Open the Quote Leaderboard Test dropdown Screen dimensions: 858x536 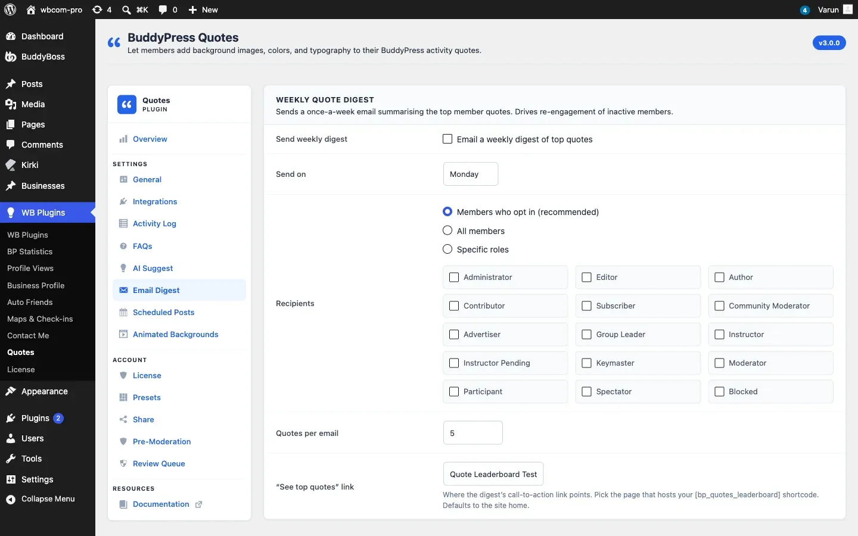tap(493, 474)
